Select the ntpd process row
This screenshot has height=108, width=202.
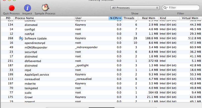click(x=101, y=70)
